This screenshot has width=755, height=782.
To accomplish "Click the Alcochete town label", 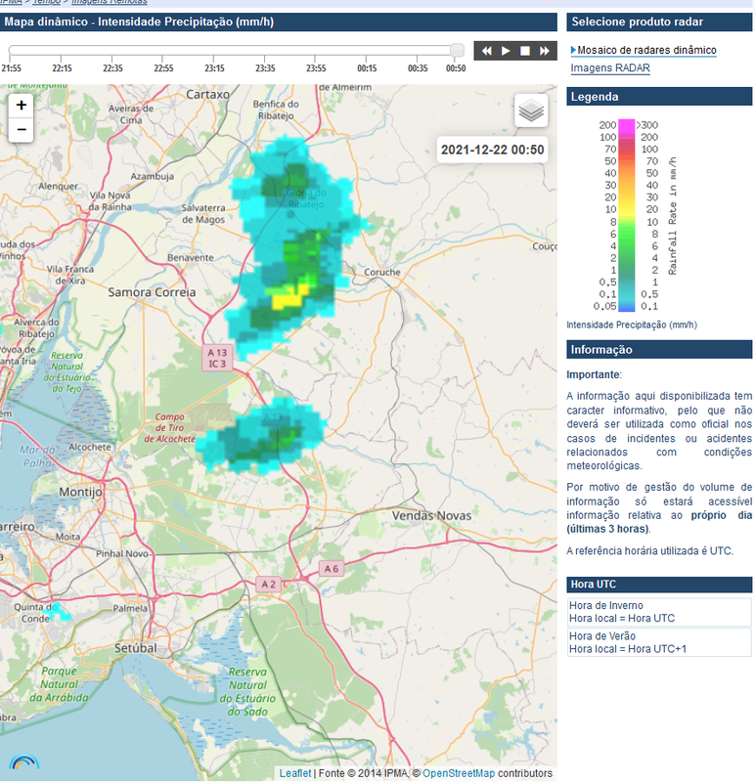I will (x=90, y=447).
